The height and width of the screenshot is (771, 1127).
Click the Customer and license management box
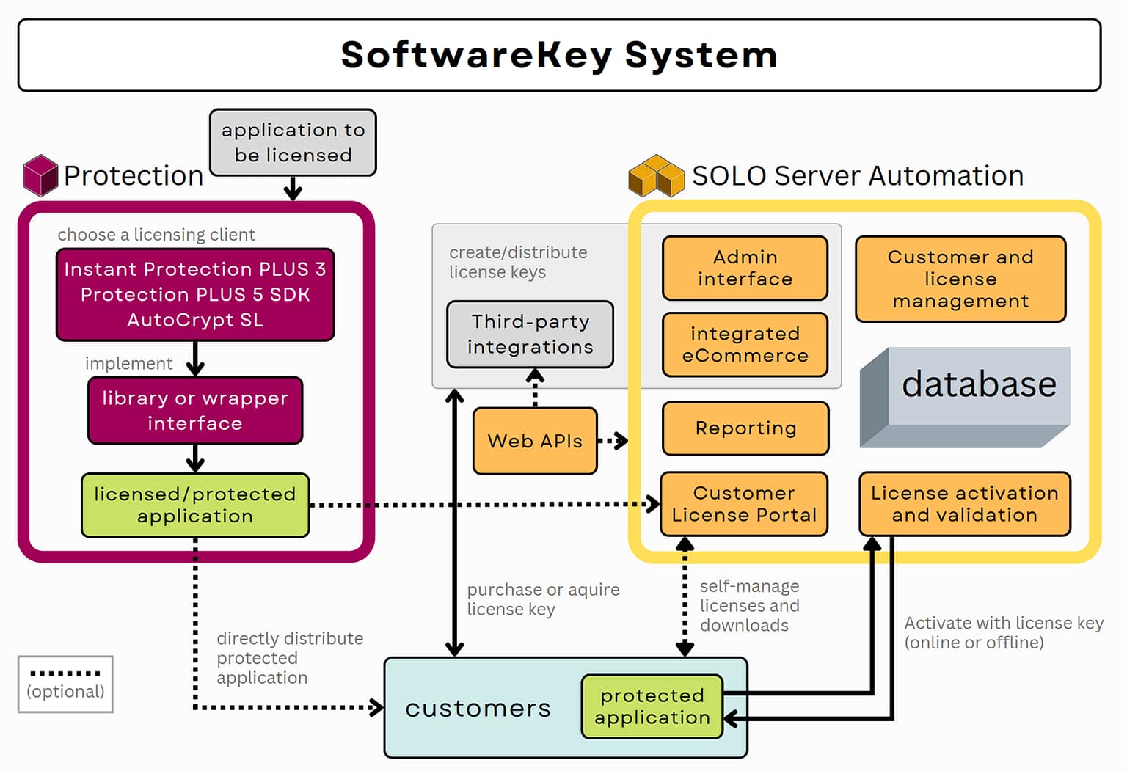(960, 279)
